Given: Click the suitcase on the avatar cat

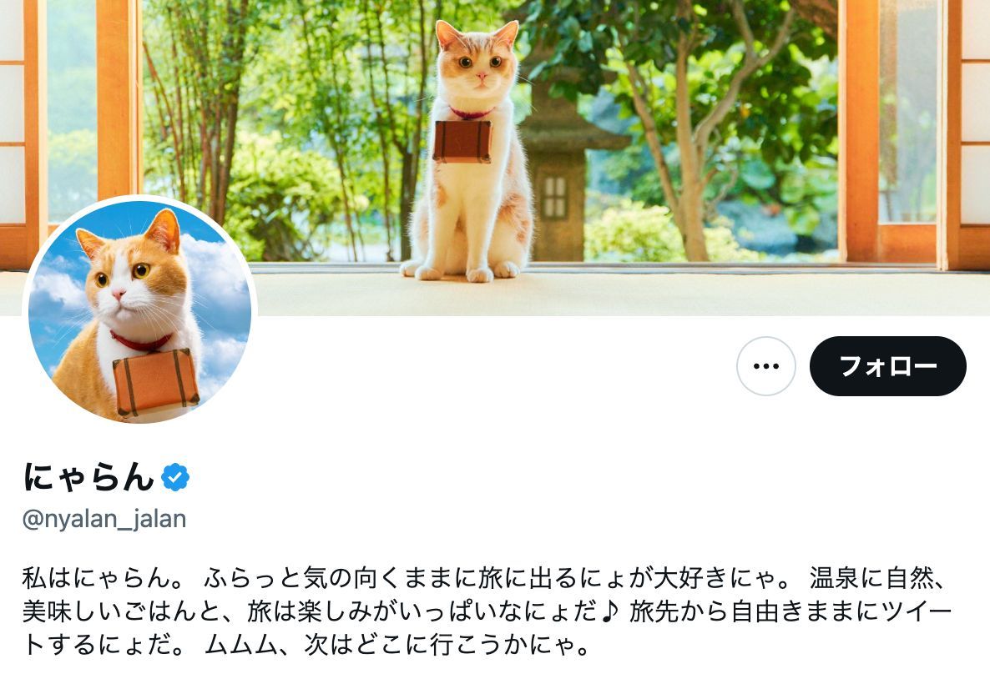Looking at the screenshot, I should (155, 382).
